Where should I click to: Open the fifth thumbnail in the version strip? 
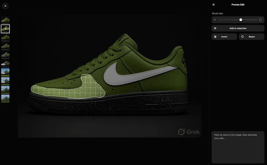point(5,55)
